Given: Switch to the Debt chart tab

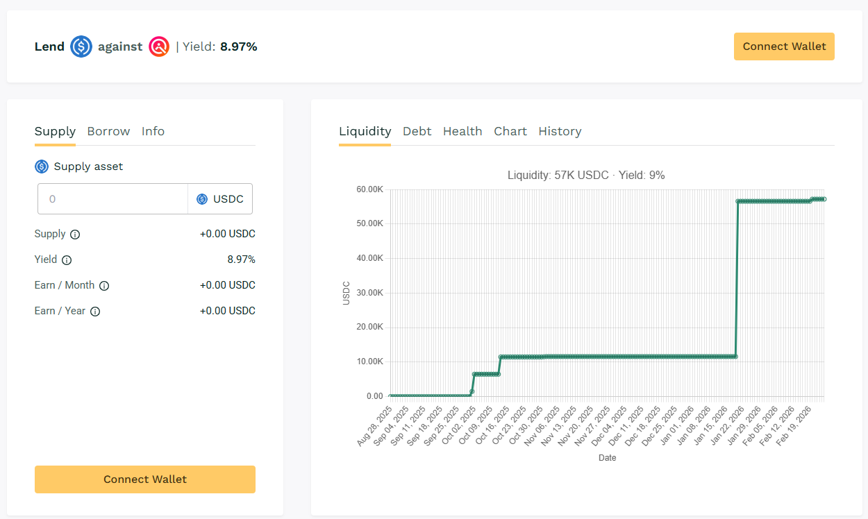Looking at the screenshot, I should pyautogui.click(x=417, y=131).
